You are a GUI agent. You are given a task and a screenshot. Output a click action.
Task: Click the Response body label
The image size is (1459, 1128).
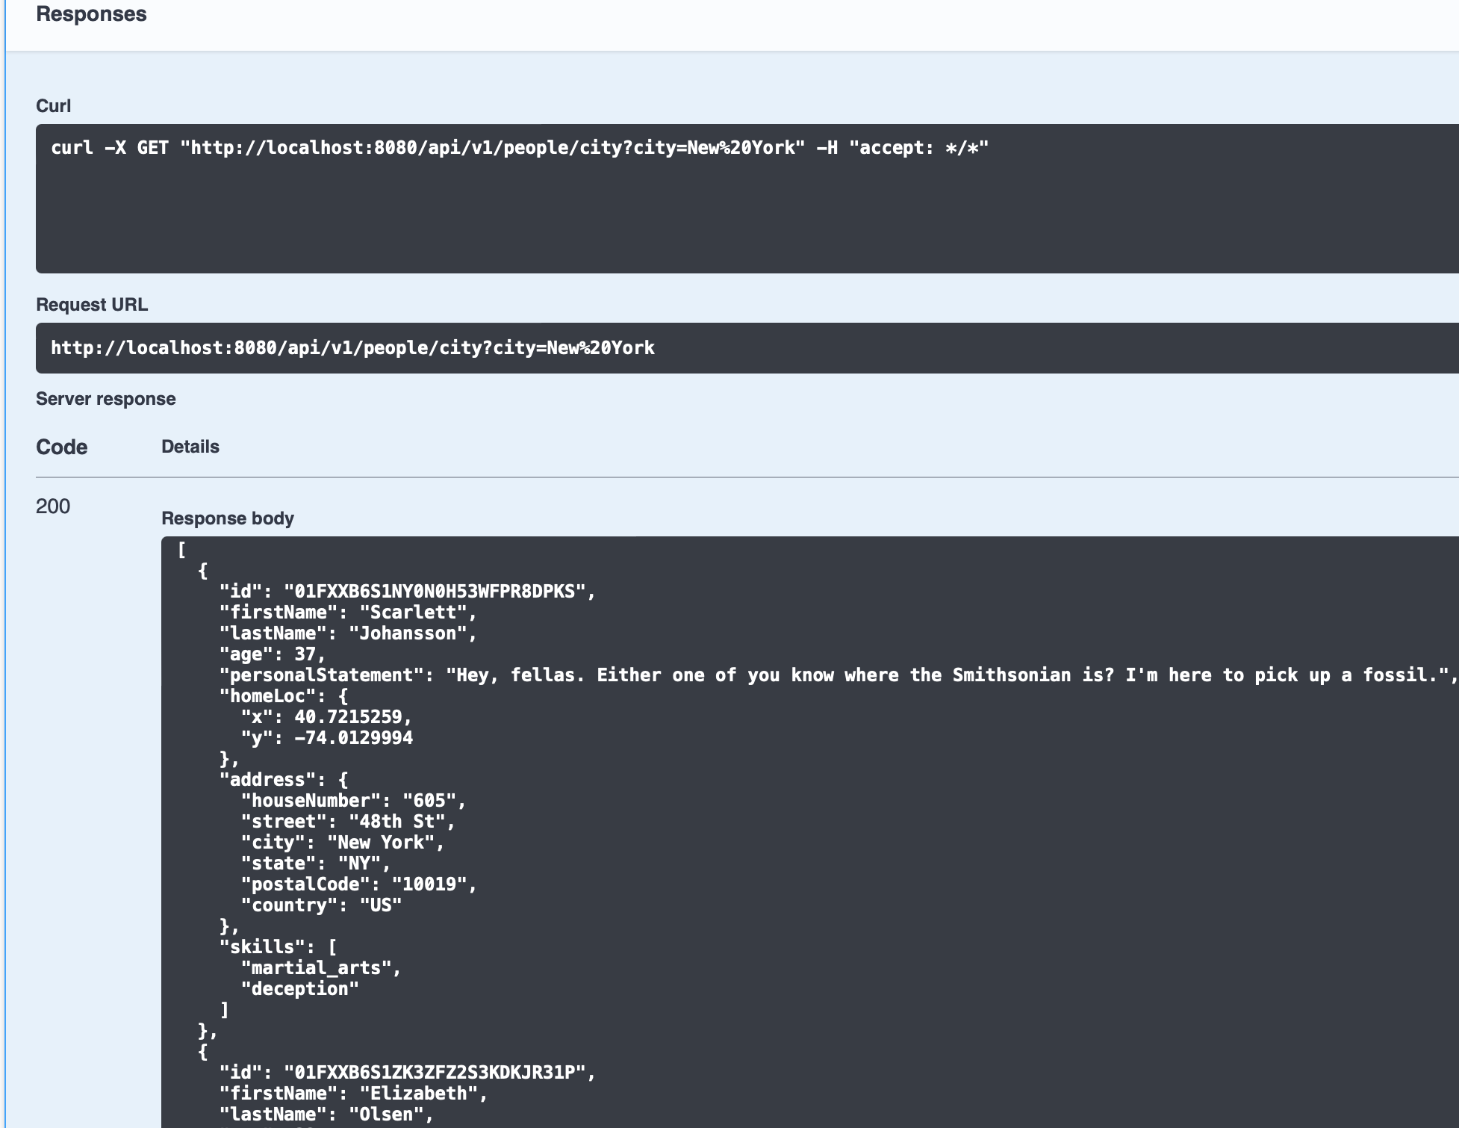[x=227, y=518]
